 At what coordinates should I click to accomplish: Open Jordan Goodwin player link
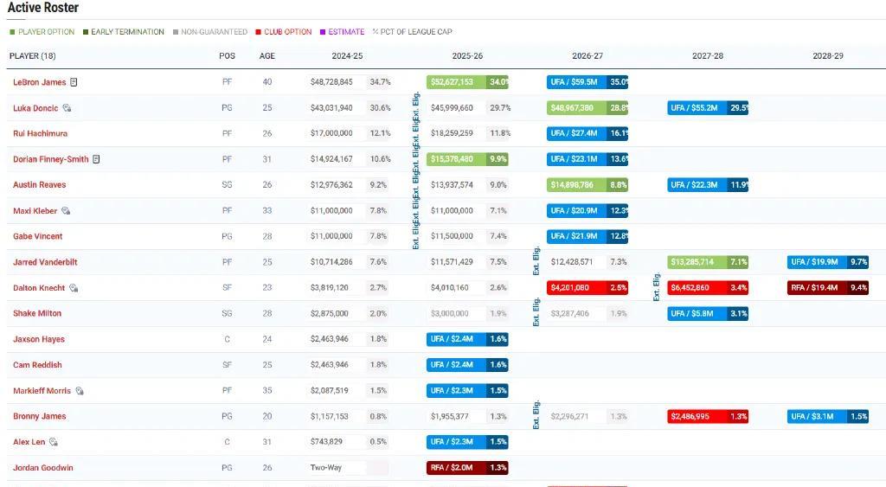43,468
